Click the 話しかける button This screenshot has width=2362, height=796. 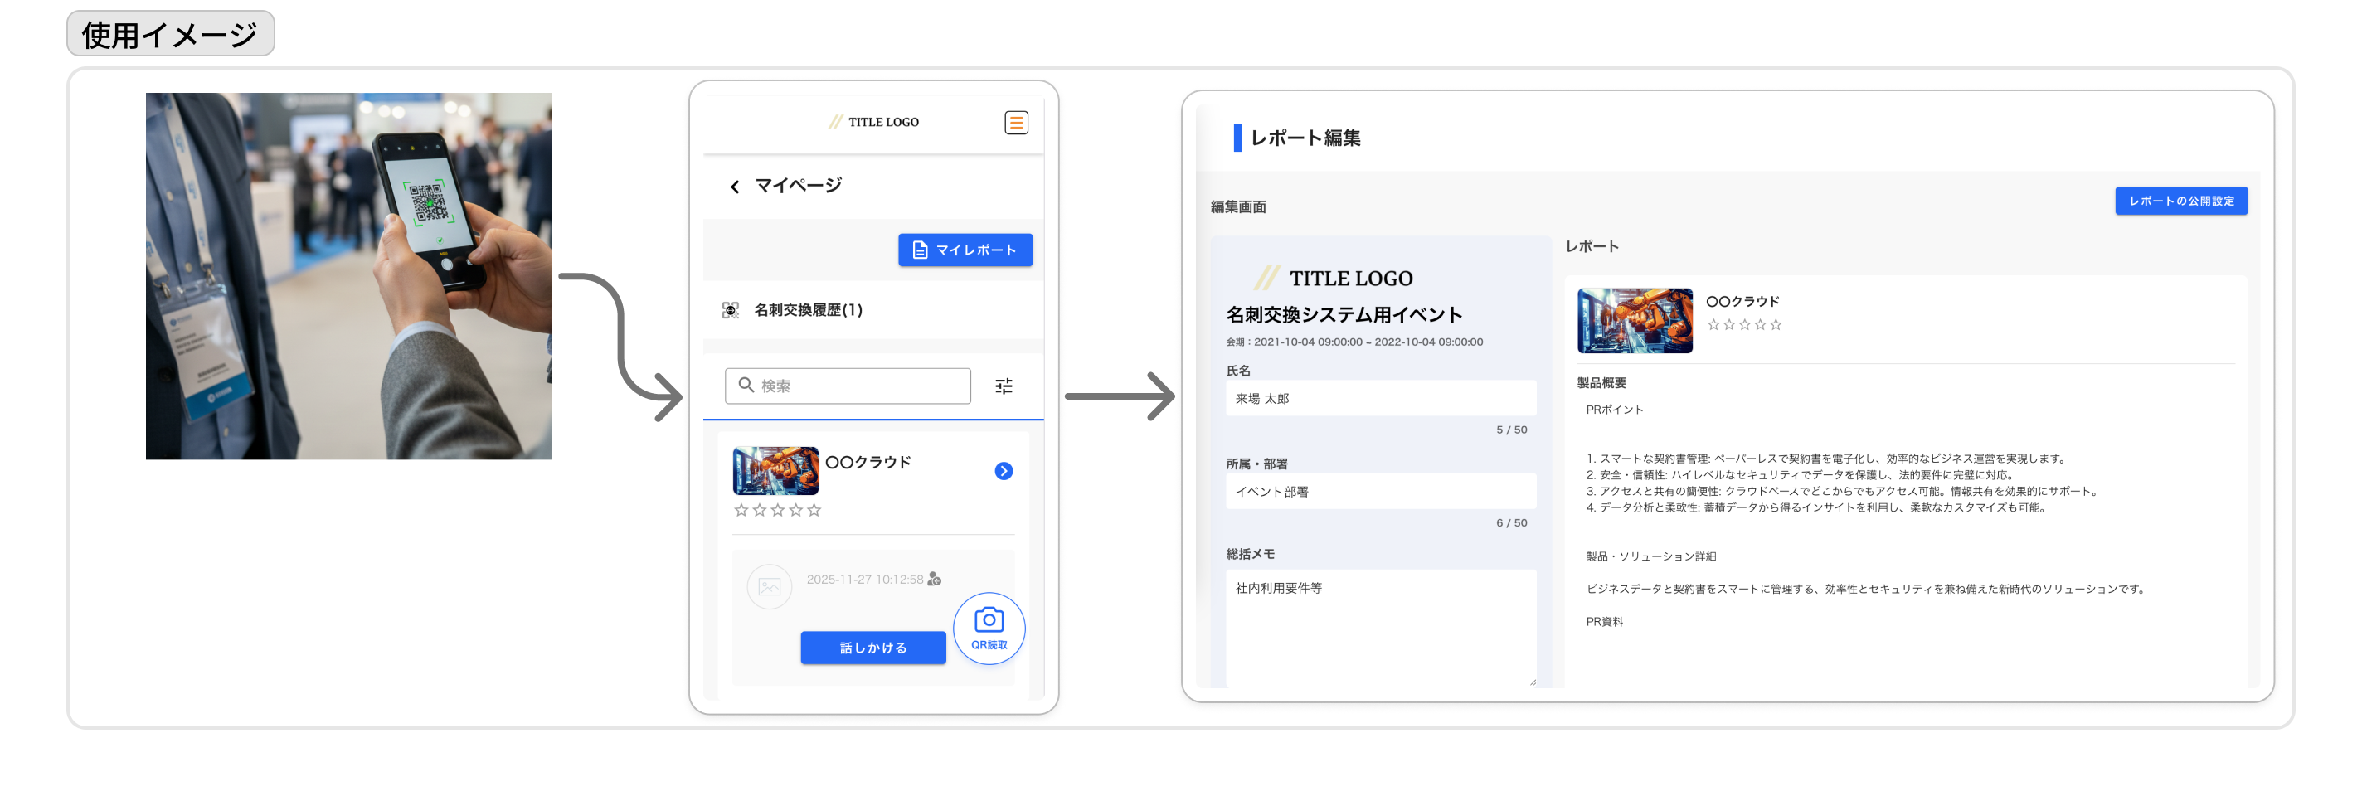click(873, 648)
